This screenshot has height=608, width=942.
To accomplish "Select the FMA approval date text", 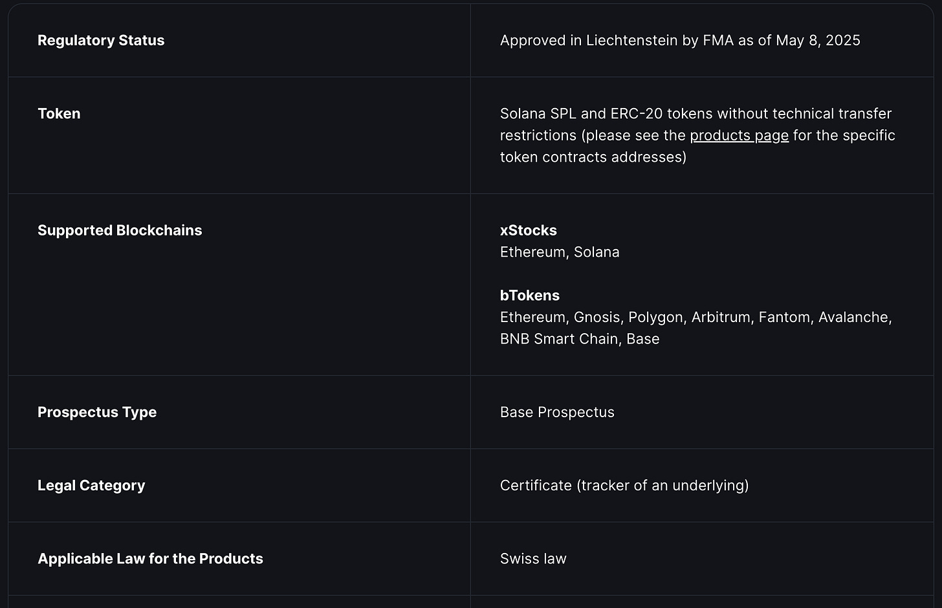I will pyautogui.click(x=818, y=40).
